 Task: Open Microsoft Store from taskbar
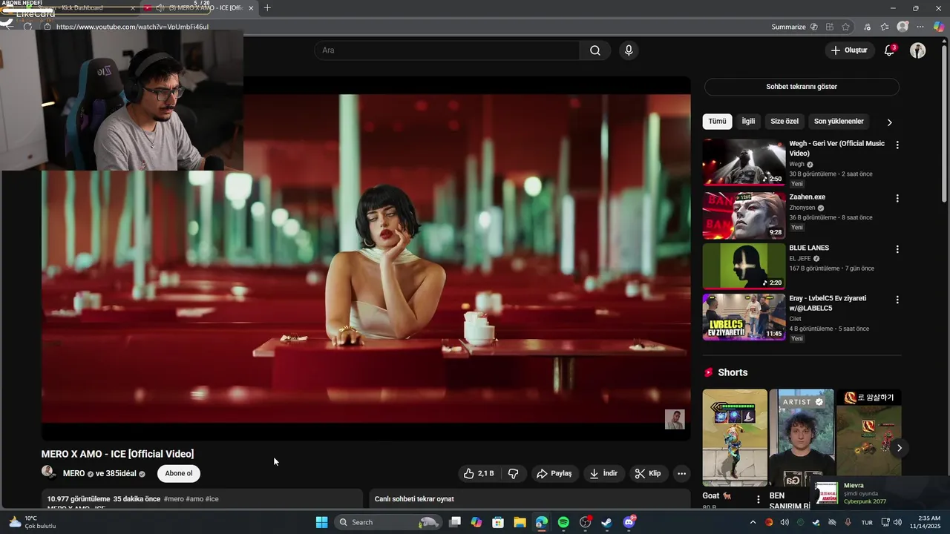(x=498, y=522)
